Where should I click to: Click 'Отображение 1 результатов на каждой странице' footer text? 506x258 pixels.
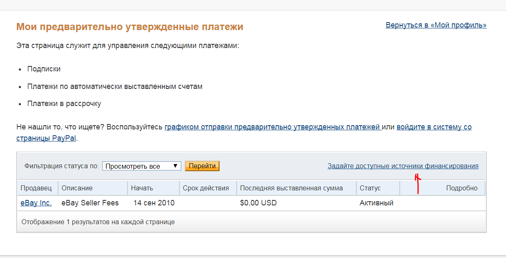(x=98, y=222)
